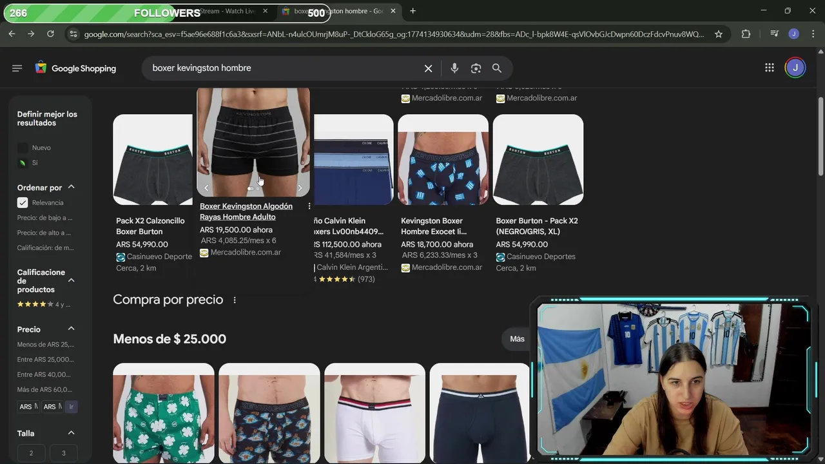
Task: Show next image of Kevingston boxer card
Action: [x=300, y=188]
